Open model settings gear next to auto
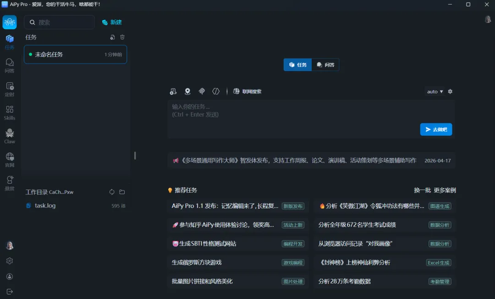Image resolution: width=495 pixels, height=299 pixels. (x=450, y=92)
